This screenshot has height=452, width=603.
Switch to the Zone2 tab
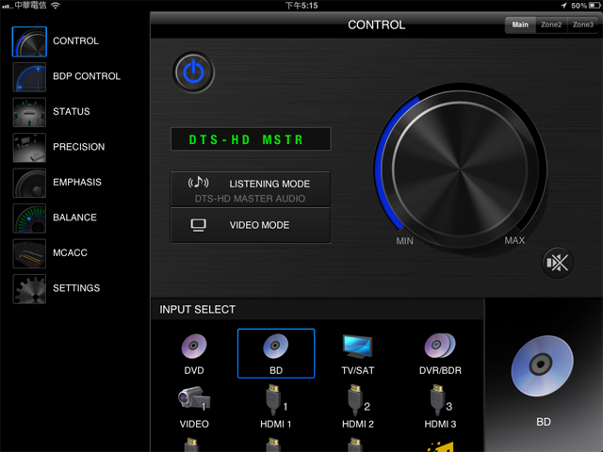tap(551, 24)
